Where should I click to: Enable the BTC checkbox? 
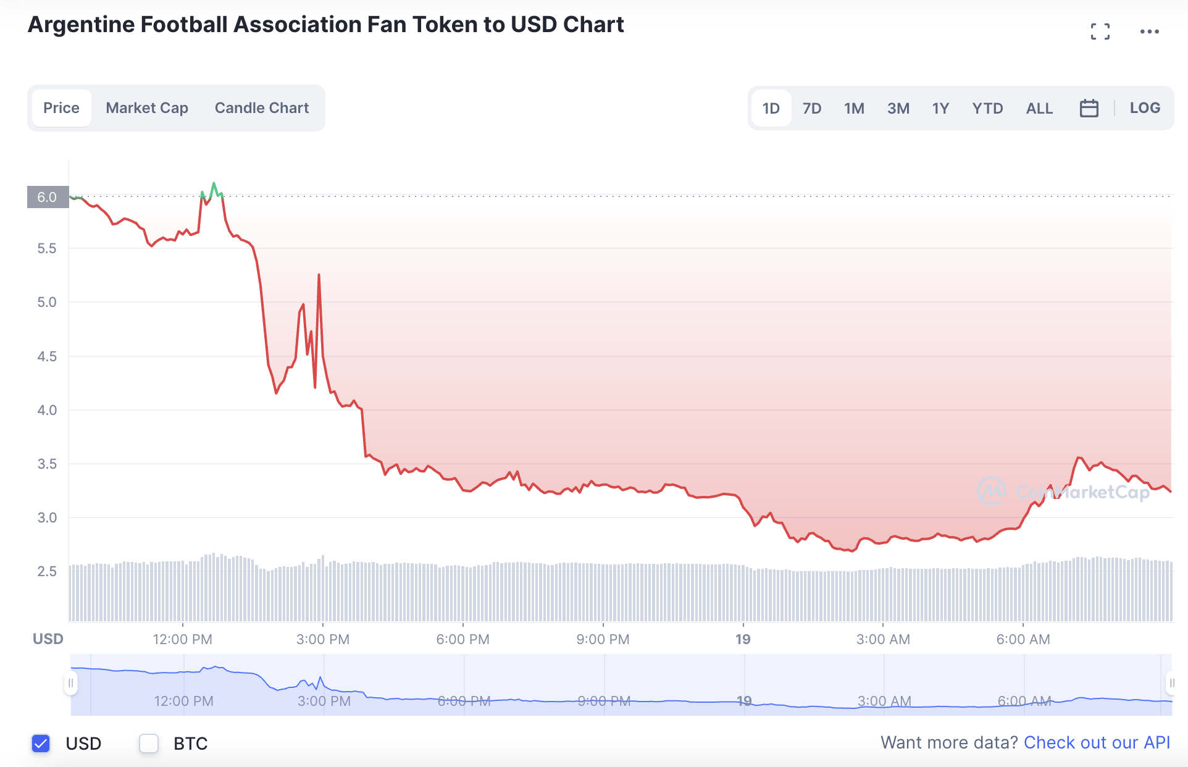[149, 744]
